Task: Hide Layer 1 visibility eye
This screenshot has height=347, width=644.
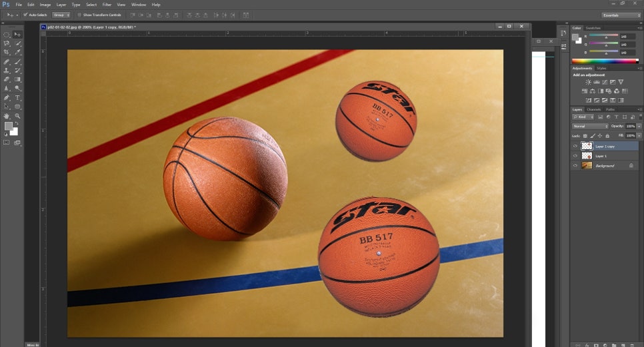Action: tap(575, 156)
